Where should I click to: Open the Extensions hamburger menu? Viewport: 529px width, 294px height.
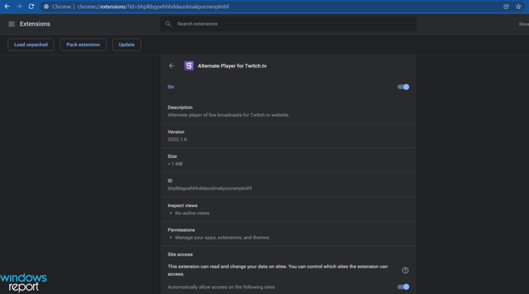(x=12, y=24)
